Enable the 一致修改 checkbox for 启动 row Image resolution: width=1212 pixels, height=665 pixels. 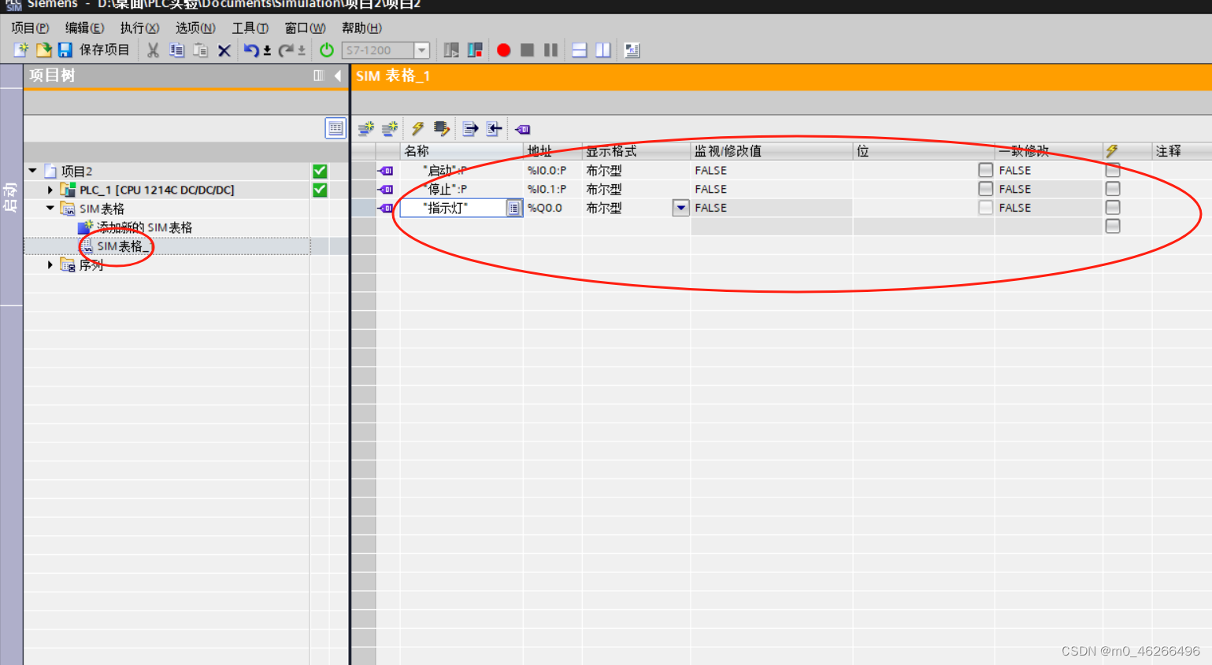point(1111,169)
